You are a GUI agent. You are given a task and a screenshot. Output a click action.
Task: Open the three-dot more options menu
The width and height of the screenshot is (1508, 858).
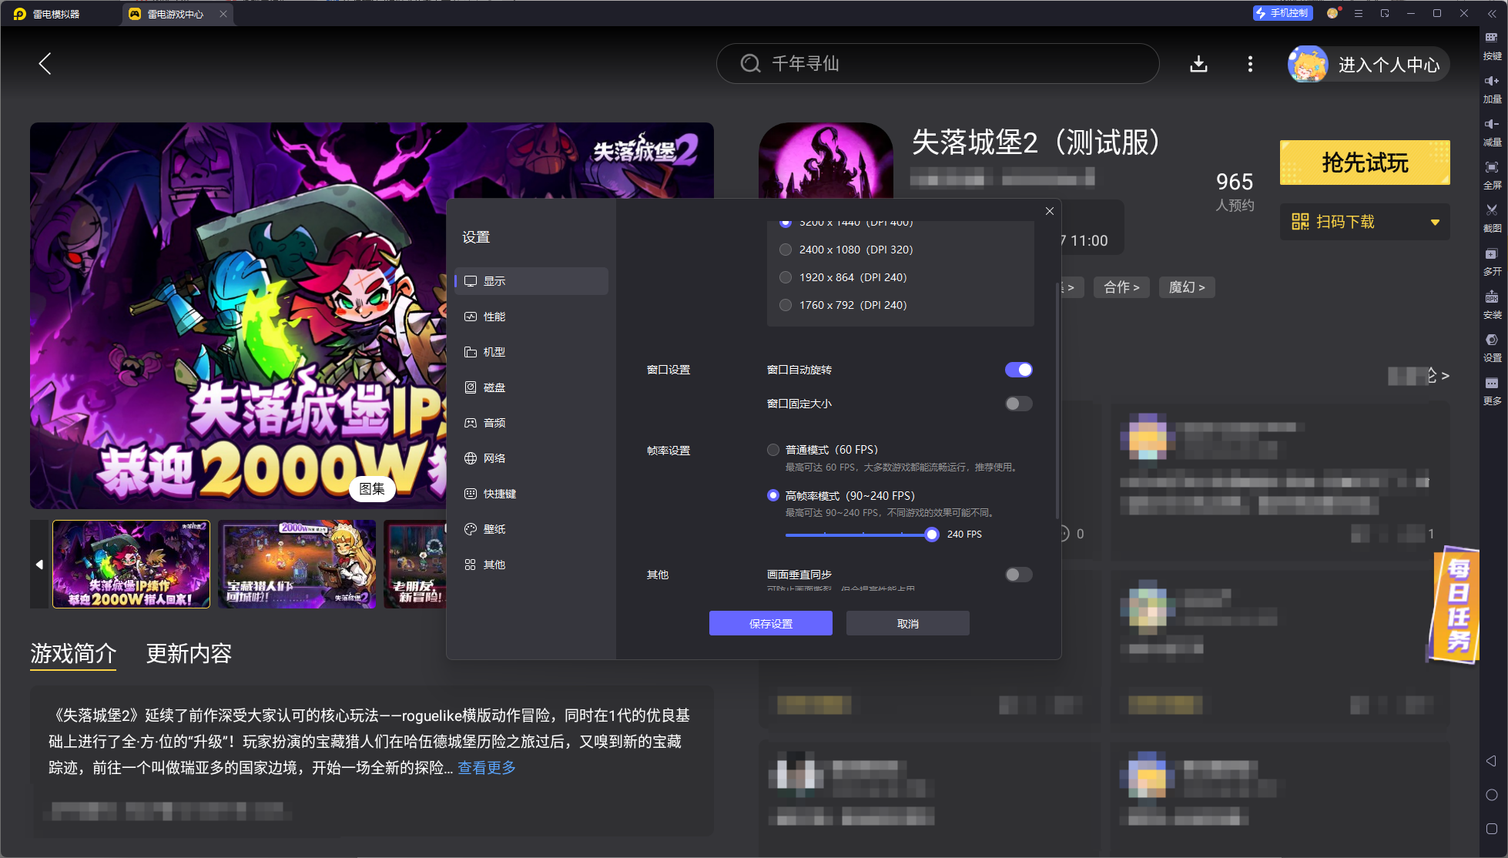(x=1250, y=64)
